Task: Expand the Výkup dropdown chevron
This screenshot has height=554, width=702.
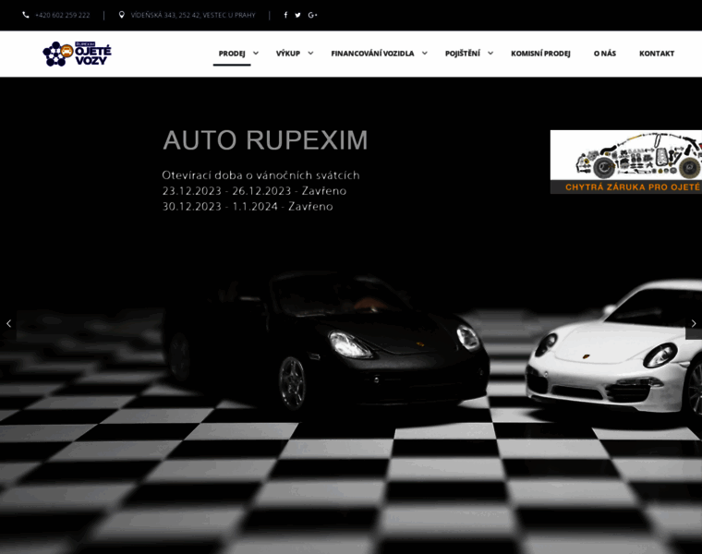Action: tap(310, 53)
